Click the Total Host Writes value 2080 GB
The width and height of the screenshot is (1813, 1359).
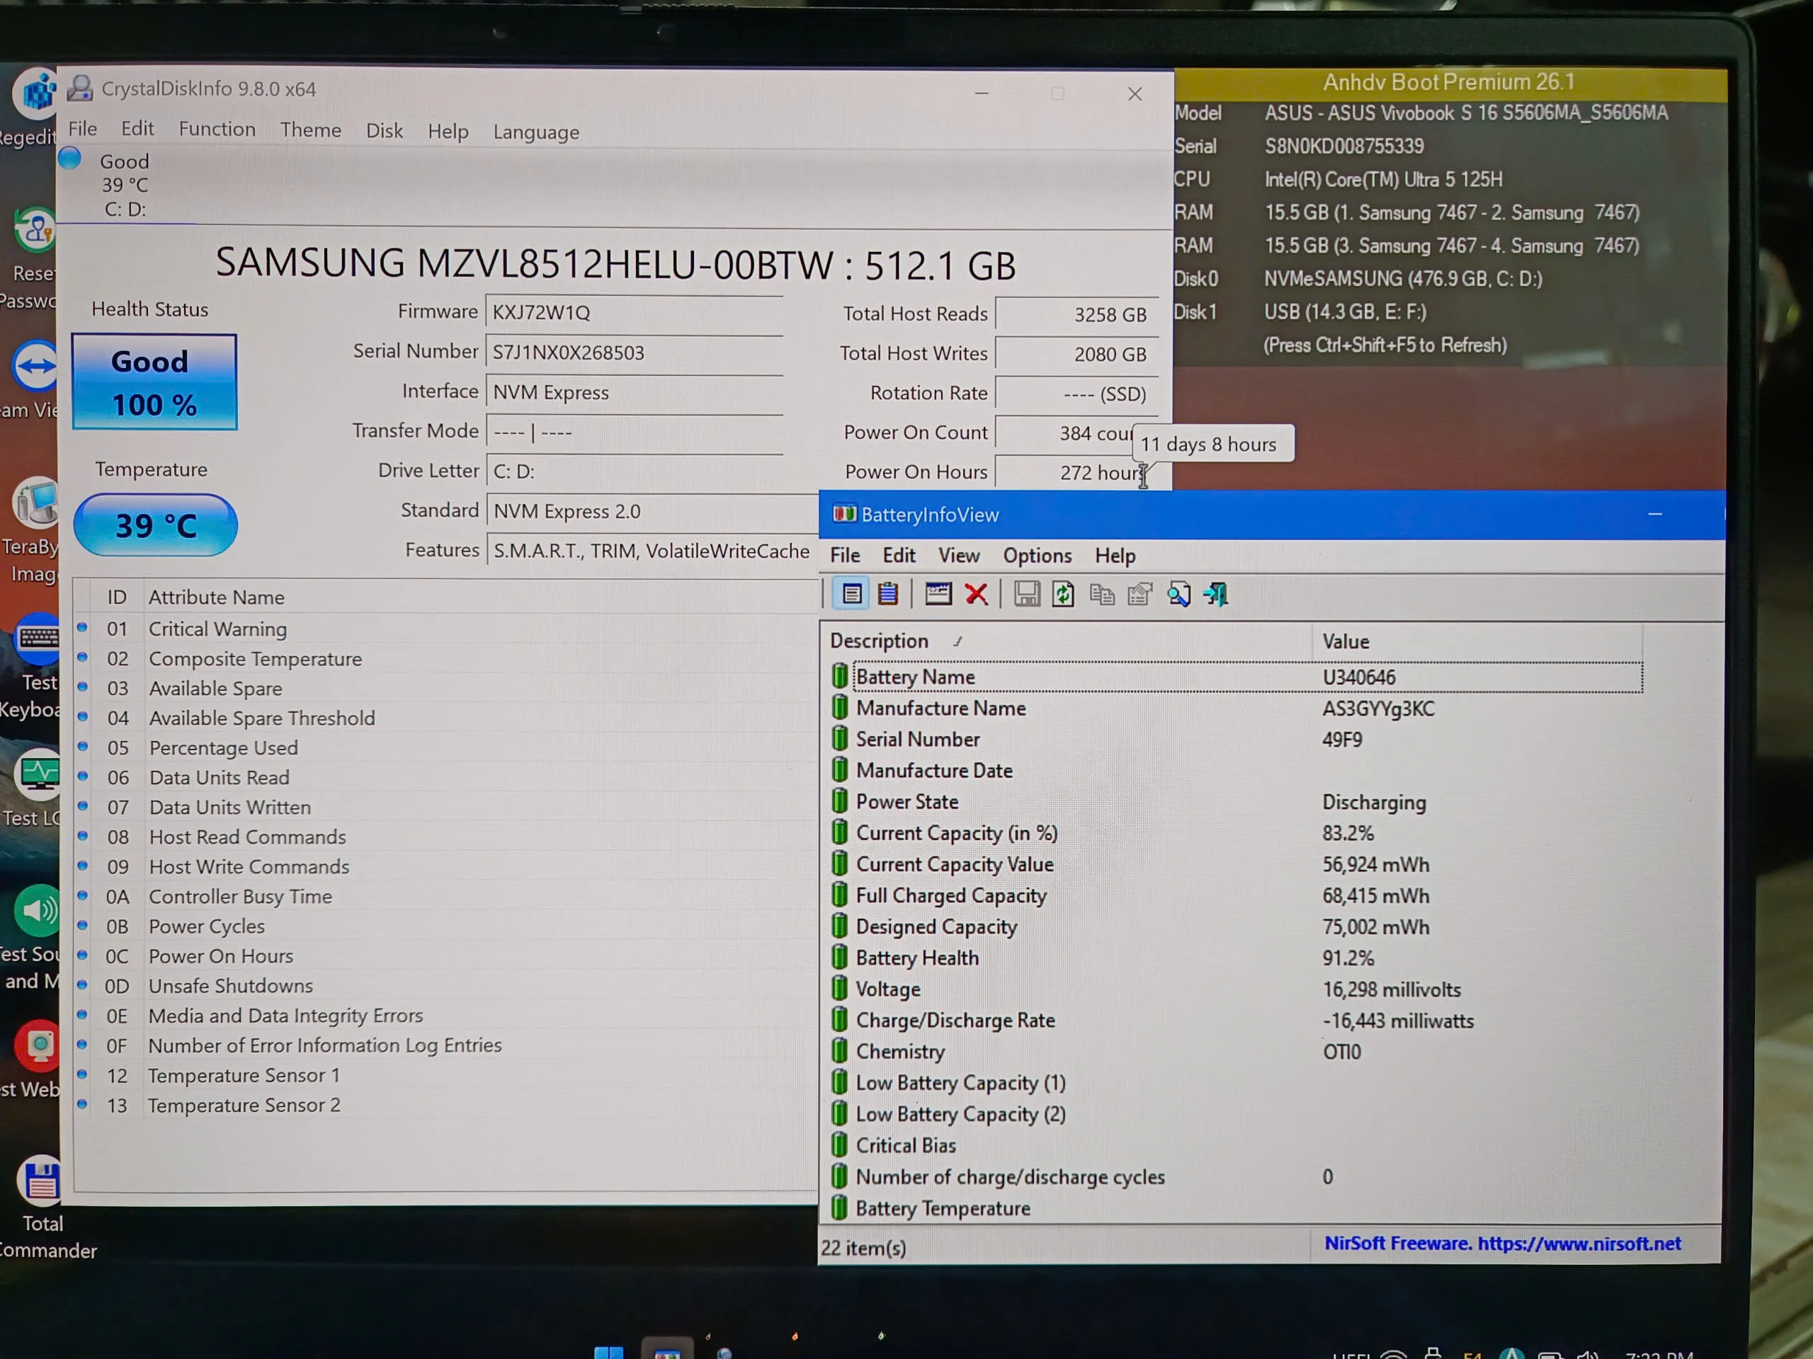pos(1076,354)
